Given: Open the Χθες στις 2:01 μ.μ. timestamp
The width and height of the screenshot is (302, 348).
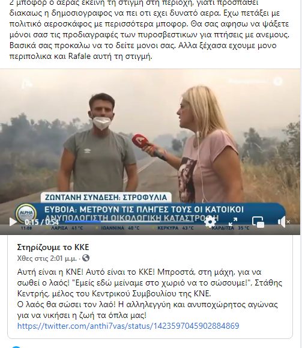Looking at the screenshot, I should click(x=47, y=258).
